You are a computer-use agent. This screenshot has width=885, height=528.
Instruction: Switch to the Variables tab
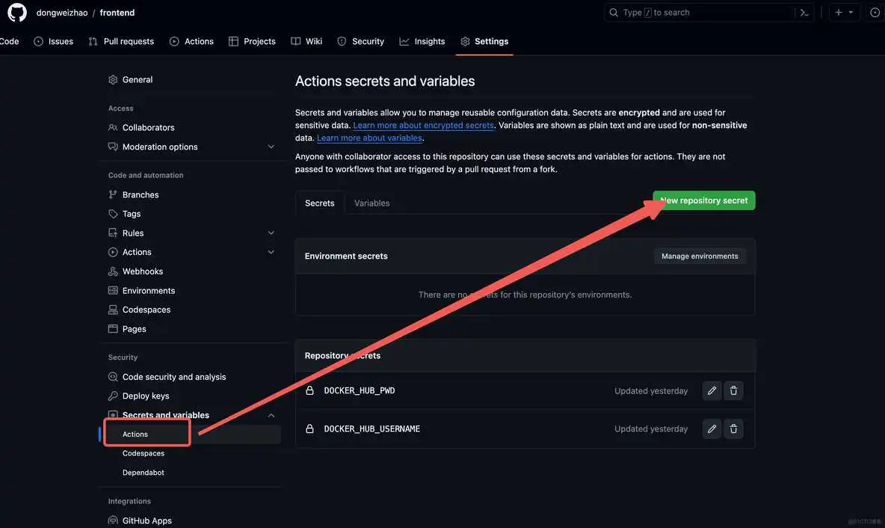(x=371, y=202)
